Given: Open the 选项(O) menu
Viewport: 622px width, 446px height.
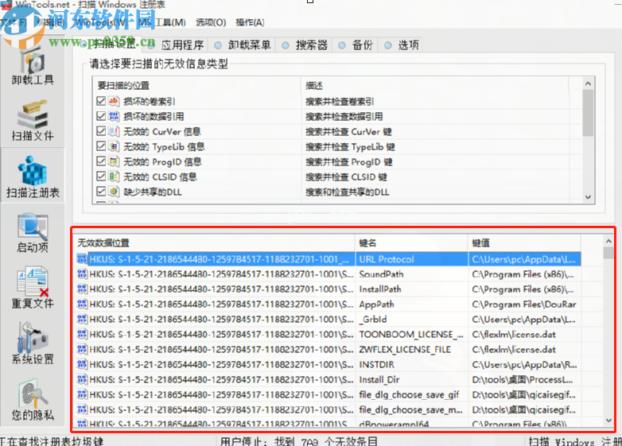Looking at the screenshot, I should pos(211,22).
